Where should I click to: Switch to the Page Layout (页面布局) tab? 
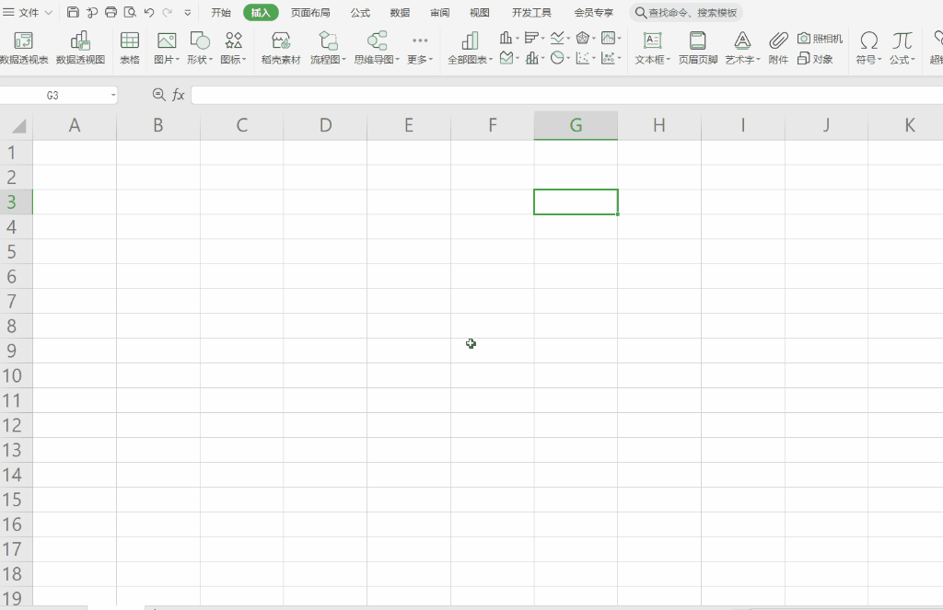310,13
